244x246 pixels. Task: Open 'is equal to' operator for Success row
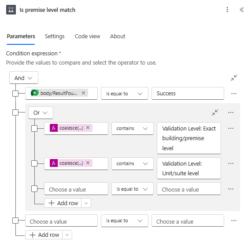125,94
